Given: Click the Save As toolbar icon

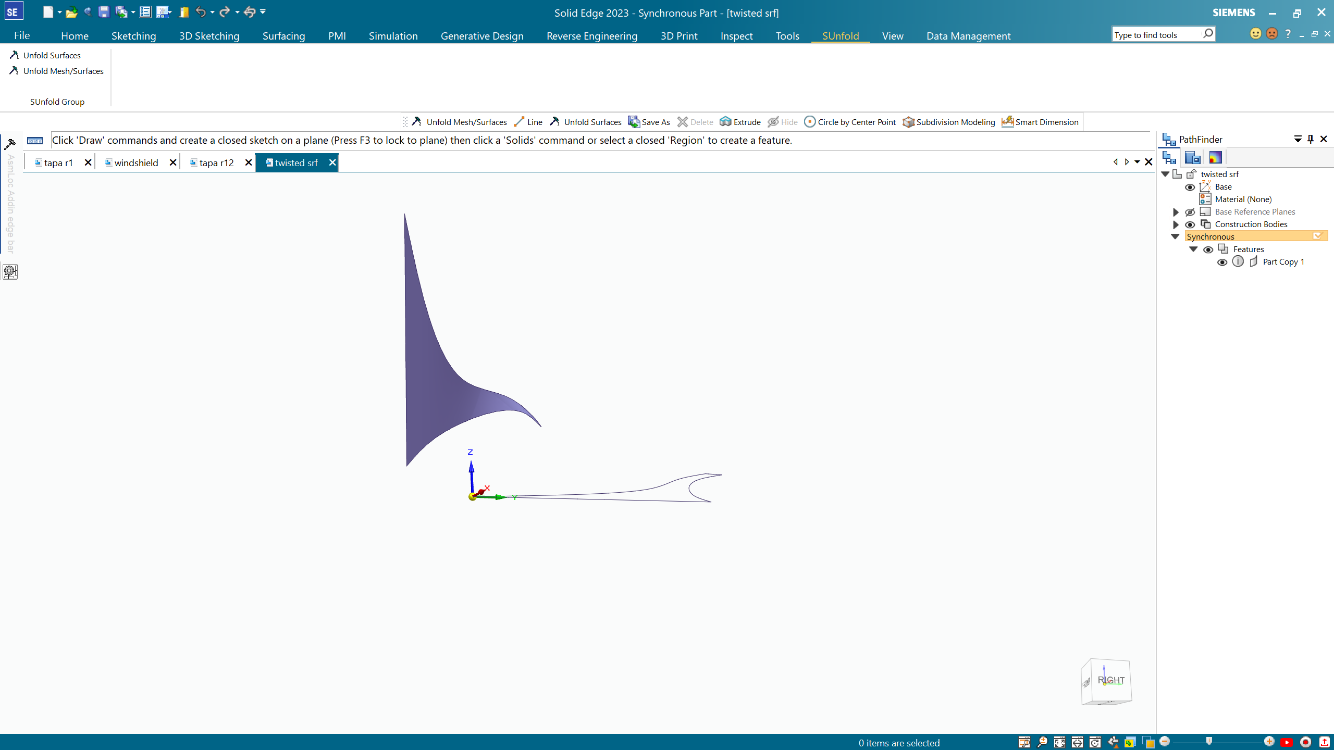Looking at the screenshot, I should coord(634,122).
